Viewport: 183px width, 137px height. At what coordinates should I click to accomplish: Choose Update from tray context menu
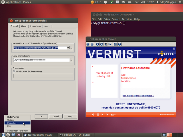coord(17,120)
